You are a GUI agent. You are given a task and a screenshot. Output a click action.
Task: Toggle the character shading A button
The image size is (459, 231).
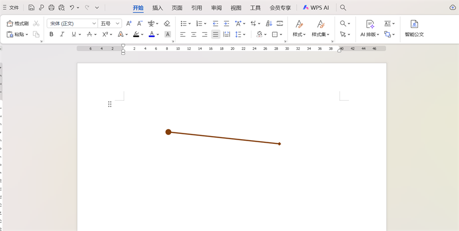pos(167,34)
